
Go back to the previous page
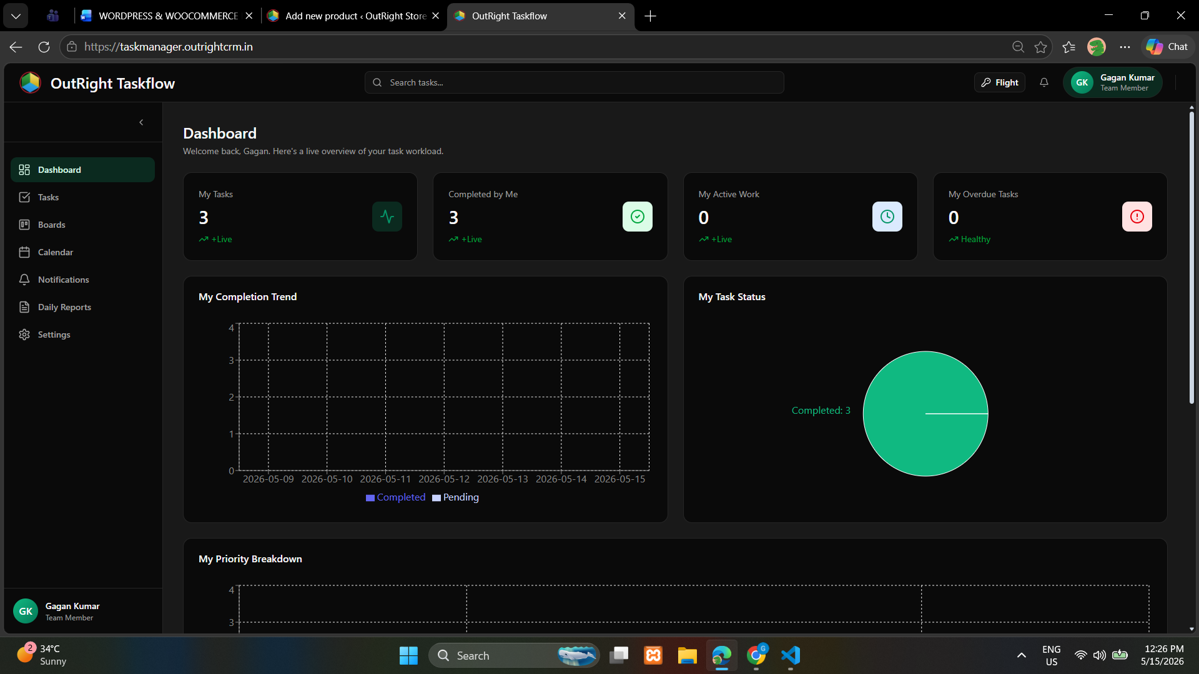(x=16, y=47)
